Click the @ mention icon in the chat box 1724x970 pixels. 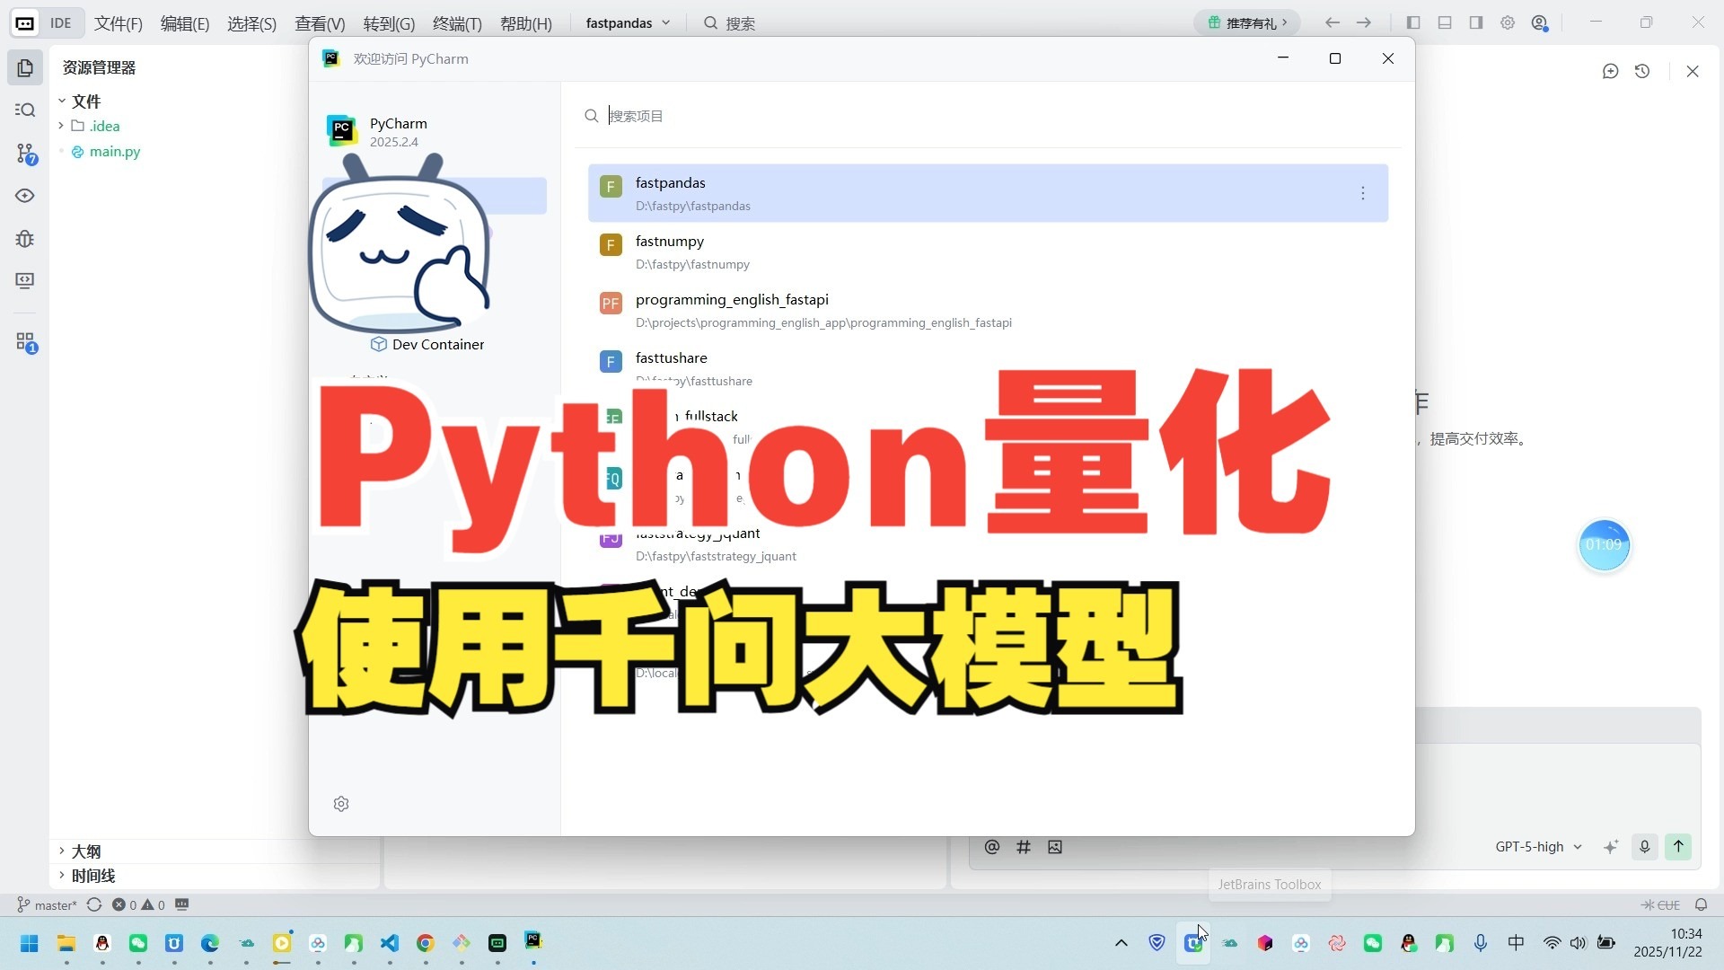(x=991, y=846)
